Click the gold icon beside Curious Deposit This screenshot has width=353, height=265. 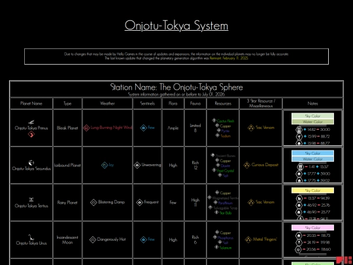click(247, 165)
